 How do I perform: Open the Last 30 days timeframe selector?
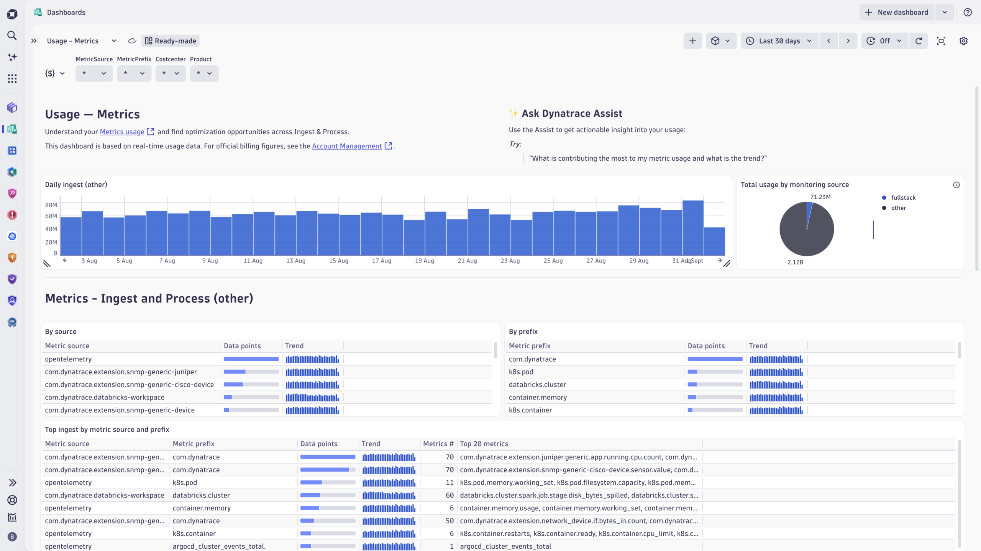point(779,41)
